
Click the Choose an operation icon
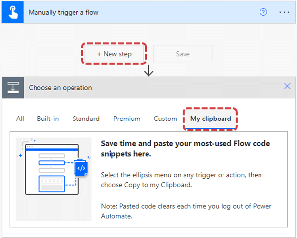13,87
